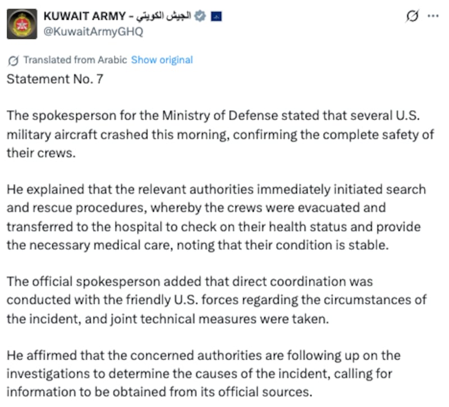The image size is (449, 407).
Task: Show the original Arabic text via 'Show original'
Action: pyautogui.click(x=161, y=60)
